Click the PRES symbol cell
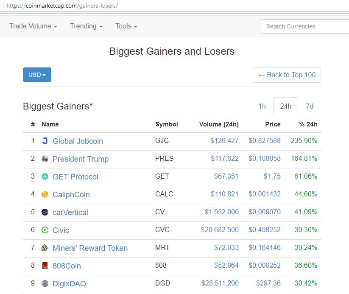Viewport: 349px width, 294px height. pyautogui.click(x=164, y=158)
